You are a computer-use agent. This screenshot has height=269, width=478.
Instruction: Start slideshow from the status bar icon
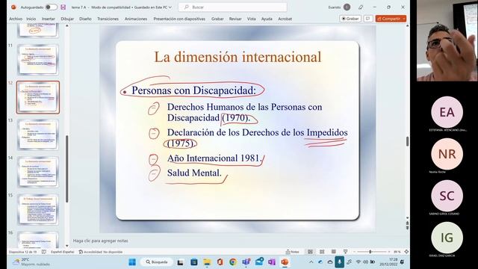pyautogui.click(x=345, y=252)
